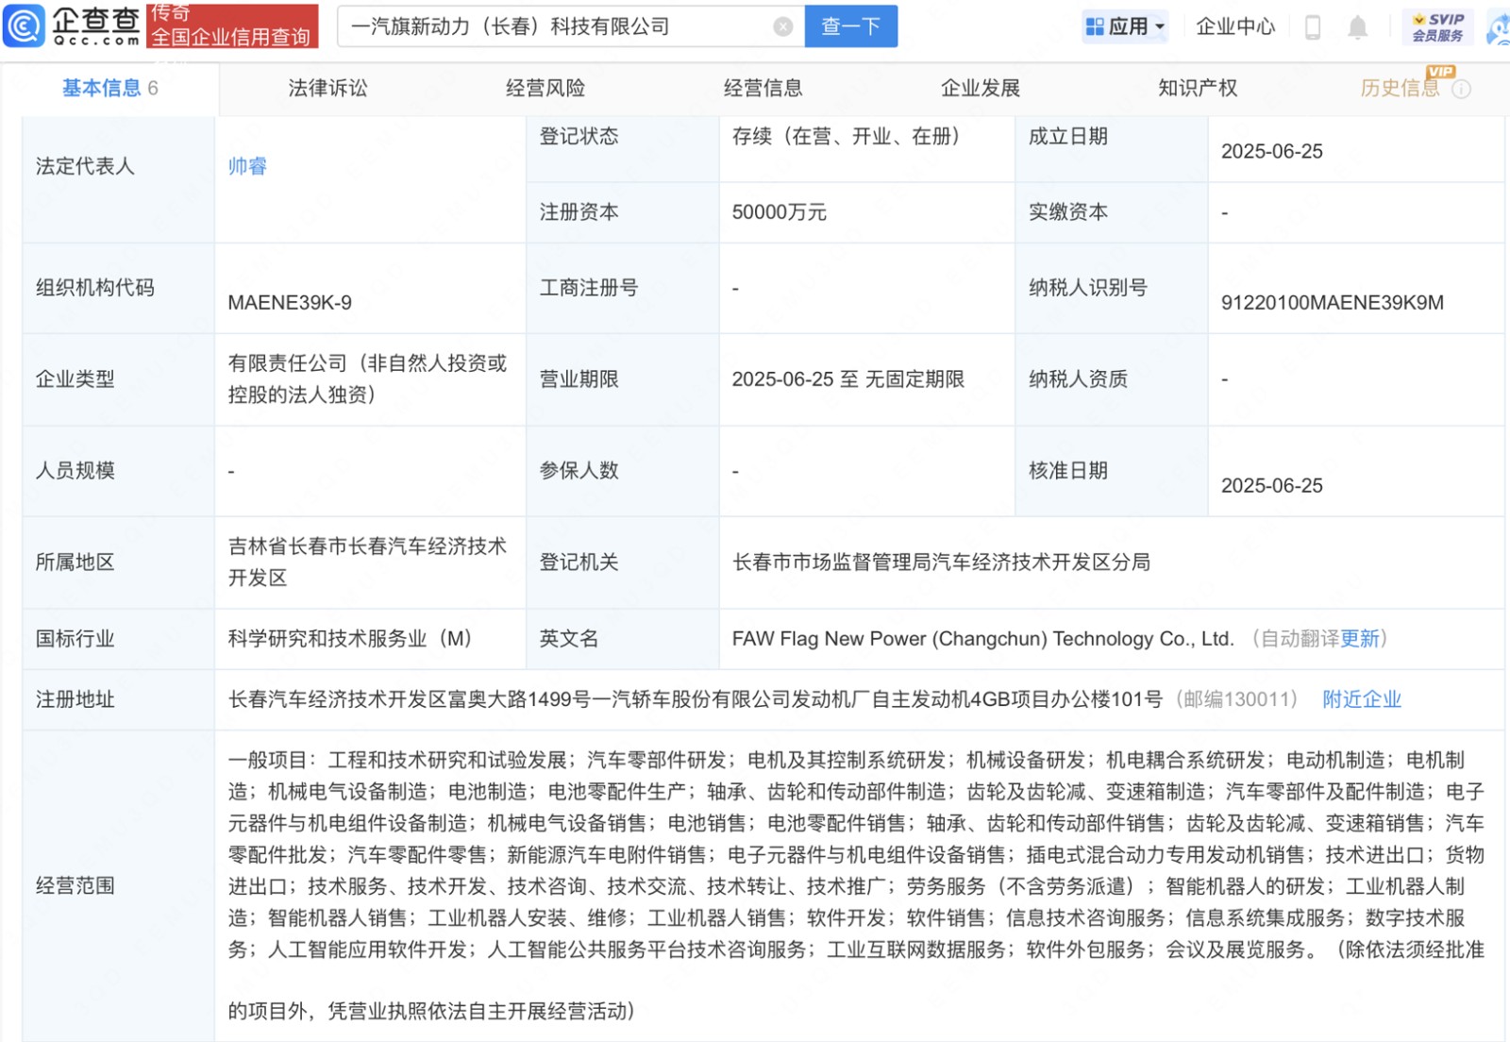The width and height of the screenshot is (1510, 1042).
Task: Select the 成立日期 value 2025-06-25
Action: (1272, 152)
